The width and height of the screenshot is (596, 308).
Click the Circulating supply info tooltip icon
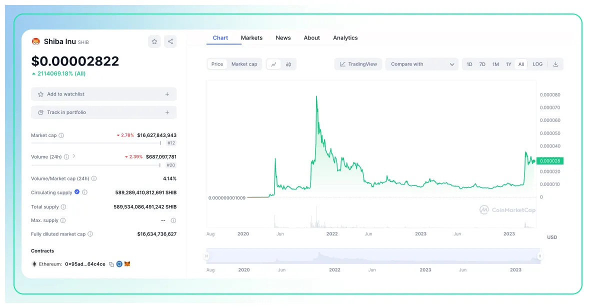(84, 192)
